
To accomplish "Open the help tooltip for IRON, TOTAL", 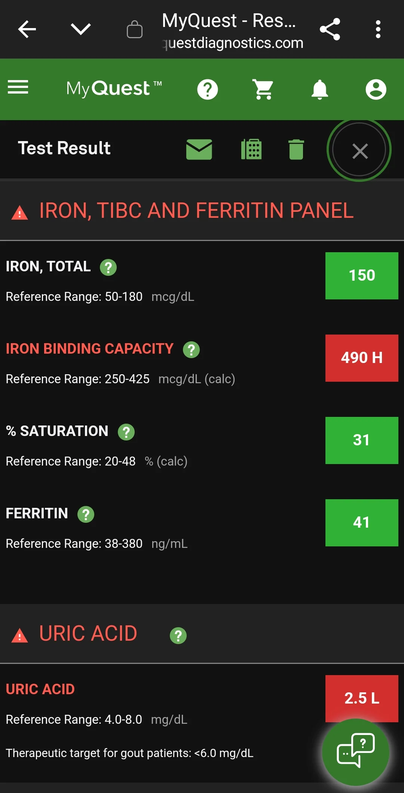I will point(108,267).
